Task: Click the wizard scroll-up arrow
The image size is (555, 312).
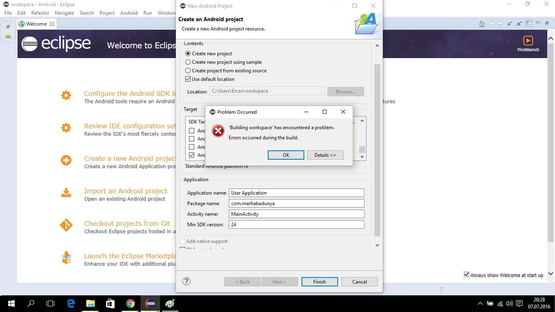Action: click(x=377, y=45)
